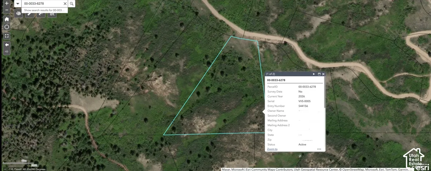This screenshot has width=431, height=171.
Task: Show next feature in popup
Action: tap(314, 74)
